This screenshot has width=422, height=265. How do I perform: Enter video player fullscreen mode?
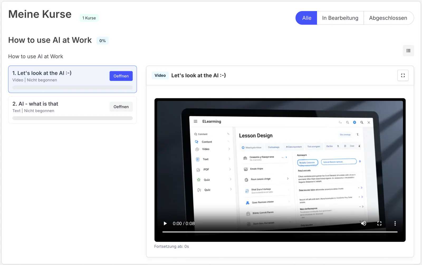coord(379,223)
